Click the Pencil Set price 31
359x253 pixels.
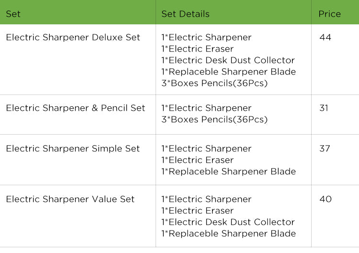[324, 108]
